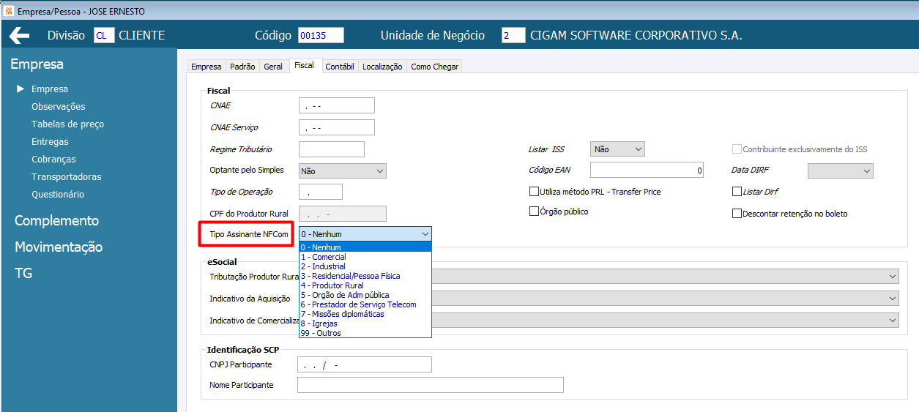919x412 pixels.
Task: Open Entregas in the sidebar
Action: point(50,142)
